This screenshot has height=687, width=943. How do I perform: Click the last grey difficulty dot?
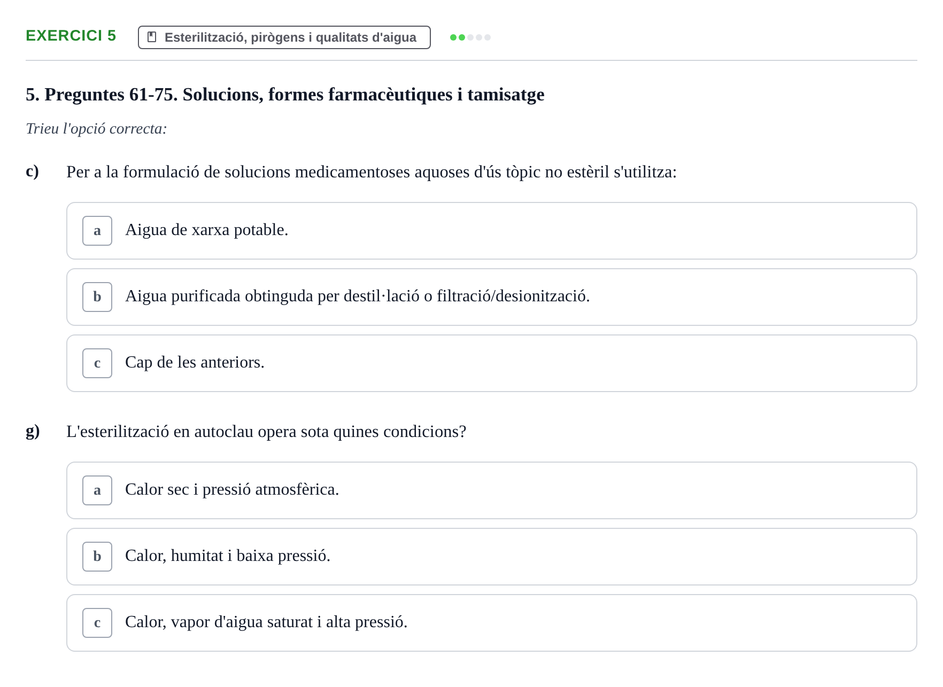(x=488, y=37)
